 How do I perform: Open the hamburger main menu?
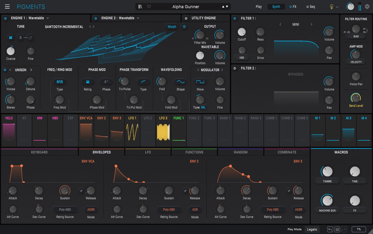7,6
